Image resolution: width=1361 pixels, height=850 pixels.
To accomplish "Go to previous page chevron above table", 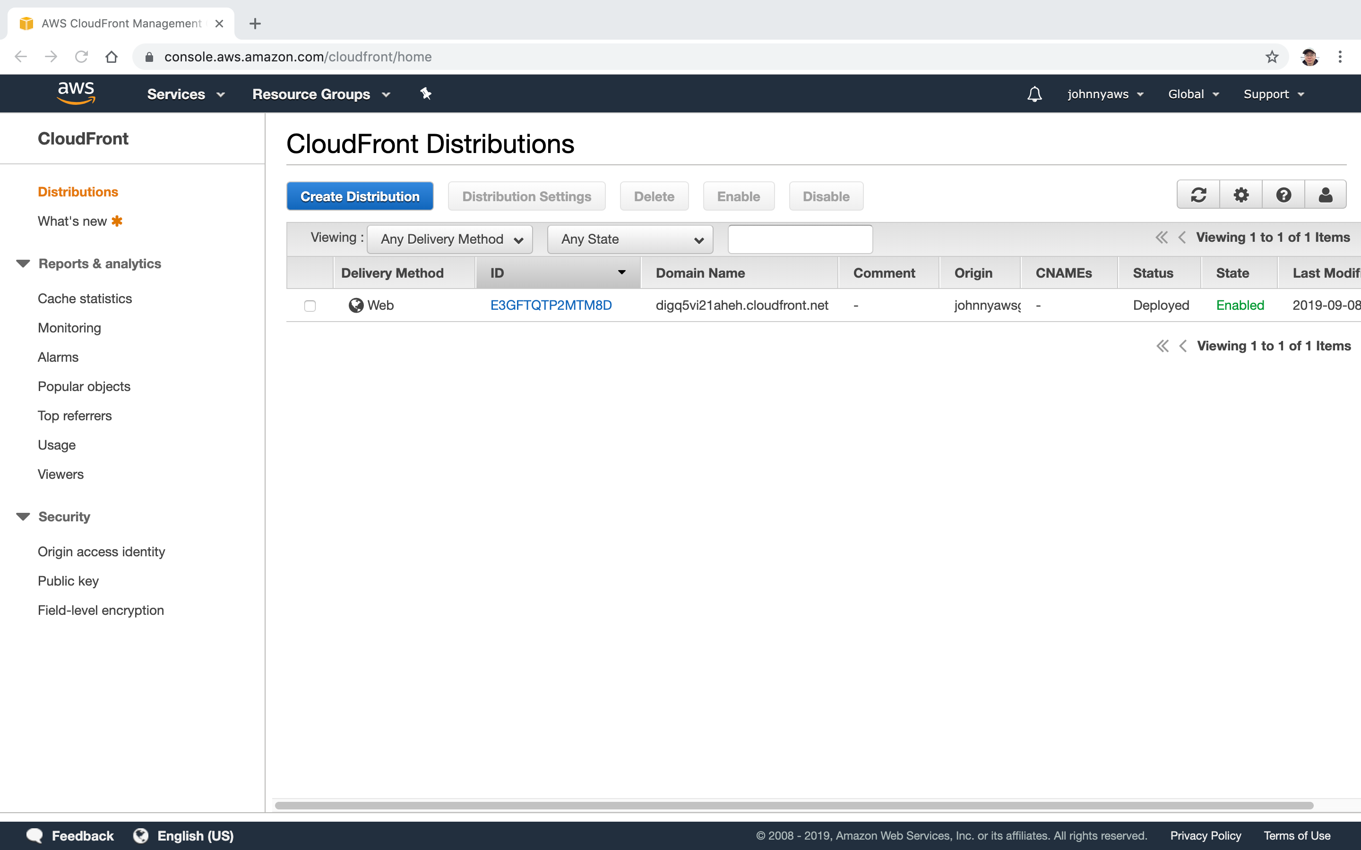I will [1181, 238].
